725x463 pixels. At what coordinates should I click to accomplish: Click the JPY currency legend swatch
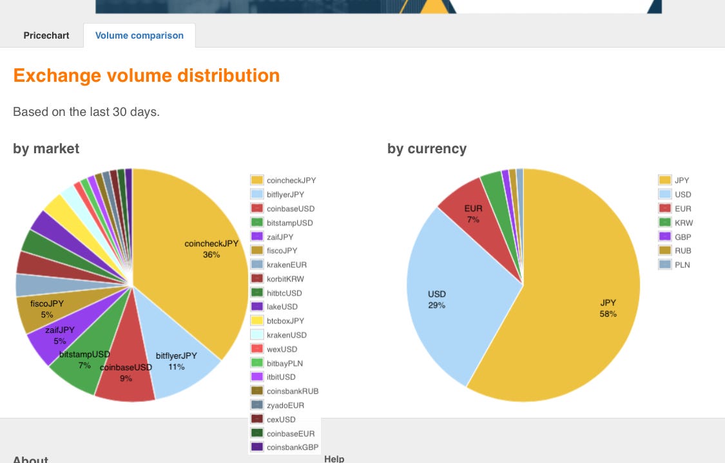point(665,180)
